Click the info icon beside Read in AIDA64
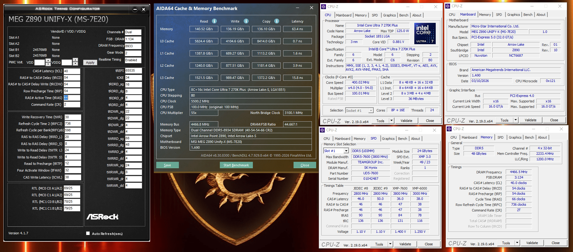573x252 pixels. (x=214, y=21)
